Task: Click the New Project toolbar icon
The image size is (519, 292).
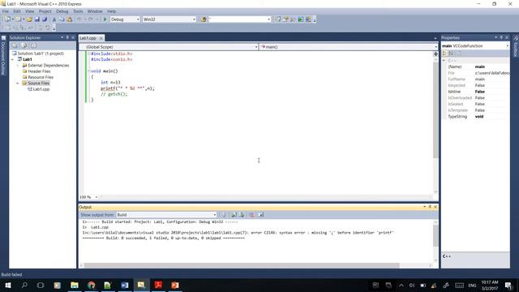Action: click(7, 19)
